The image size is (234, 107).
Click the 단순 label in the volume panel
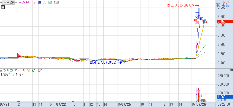point(18,71)
